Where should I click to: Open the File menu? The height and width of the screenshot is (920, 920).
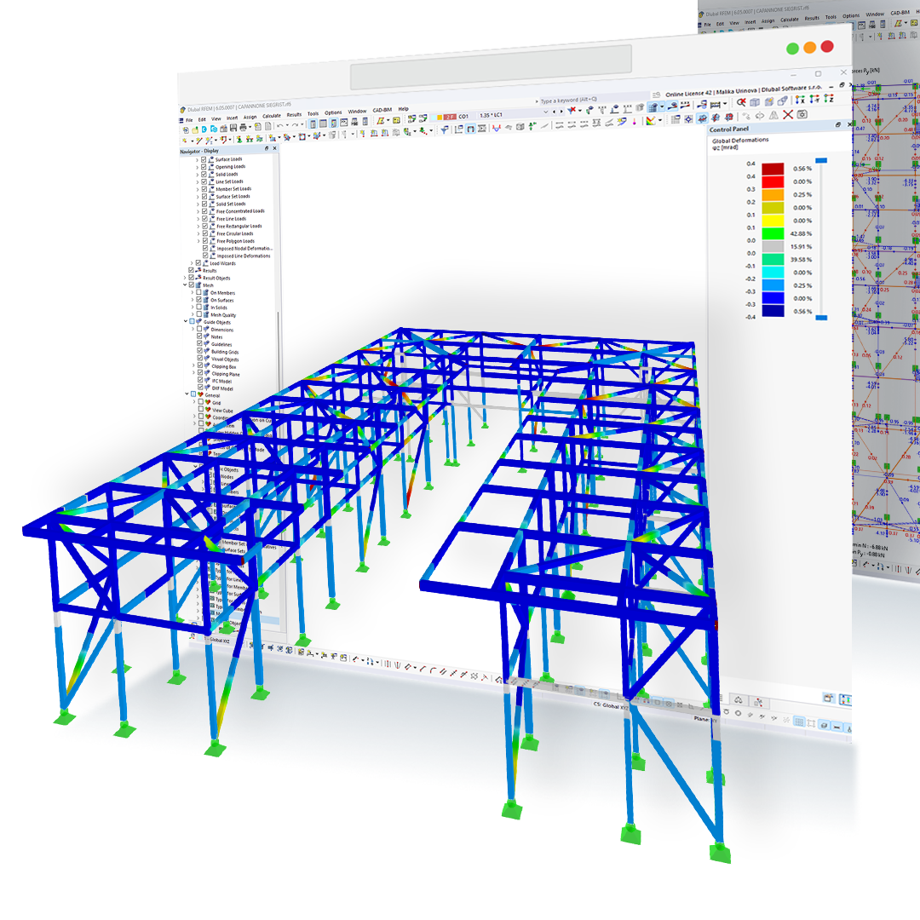point(189,120)
